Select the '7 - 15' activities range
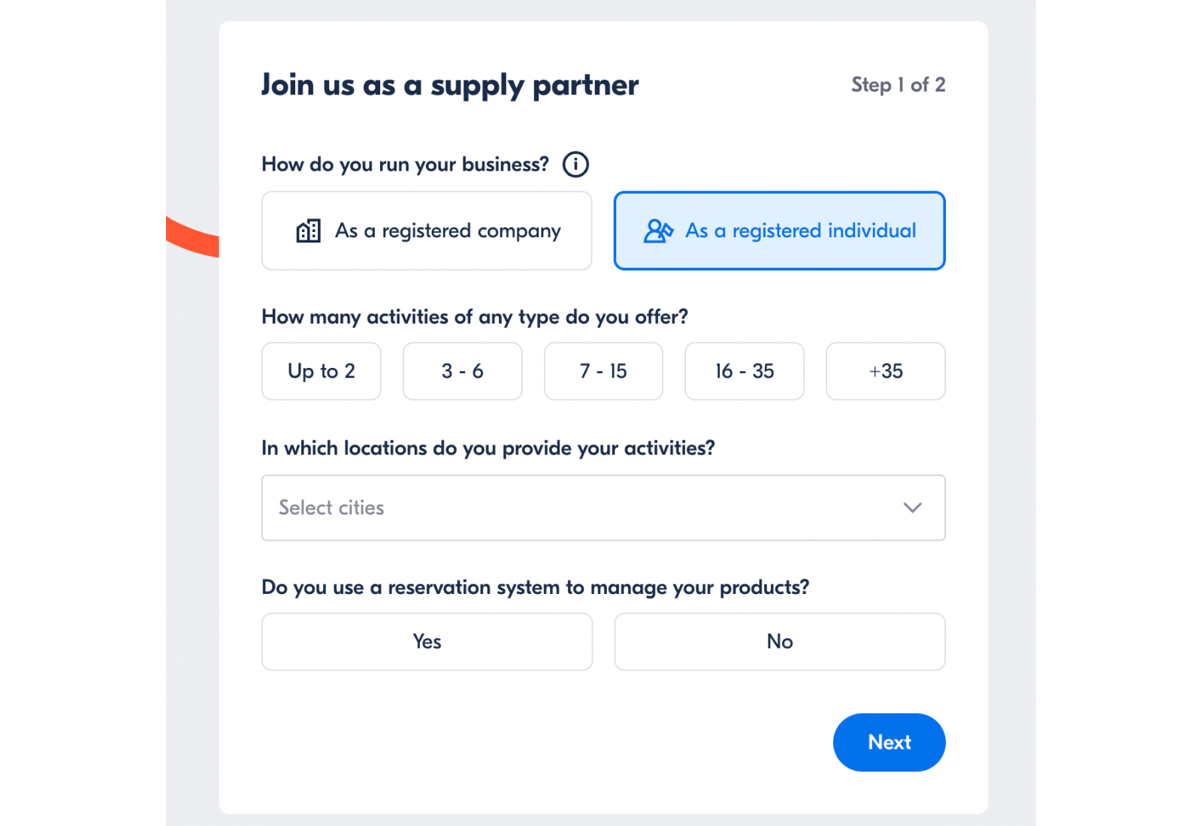Screen dimensions: 1202x826 pyautogui.click(x=603, y=371)
